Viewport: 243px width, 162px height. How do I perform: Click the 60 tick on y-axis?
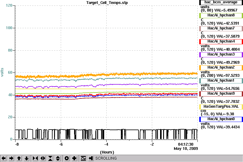[x=10, y=73]
